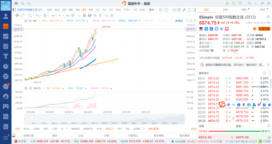Click the red heart favorite icon
The image size is (272, 144).
pyautogui.click(x=227, y=29)
